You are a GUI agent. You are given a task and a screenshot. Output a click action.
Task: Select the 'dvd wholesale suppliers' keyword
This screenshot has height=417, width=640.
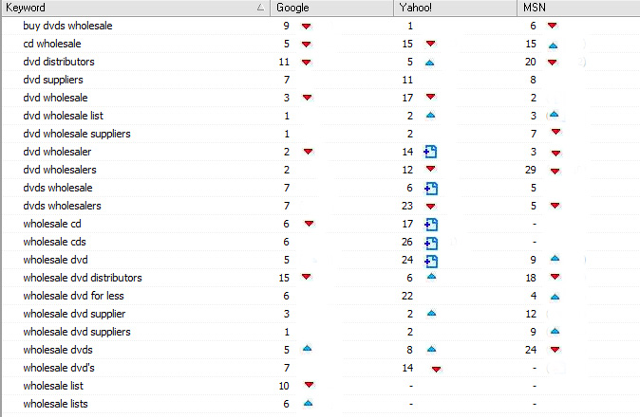pyautogui.click(x=77, y=134)
